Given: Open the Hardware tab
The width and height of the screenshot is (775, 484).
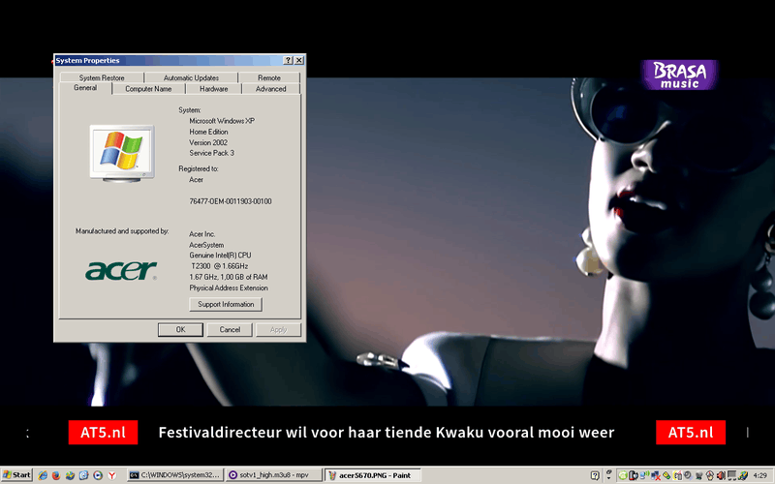Looking at the screenshot, I should [x=213, y=89].
